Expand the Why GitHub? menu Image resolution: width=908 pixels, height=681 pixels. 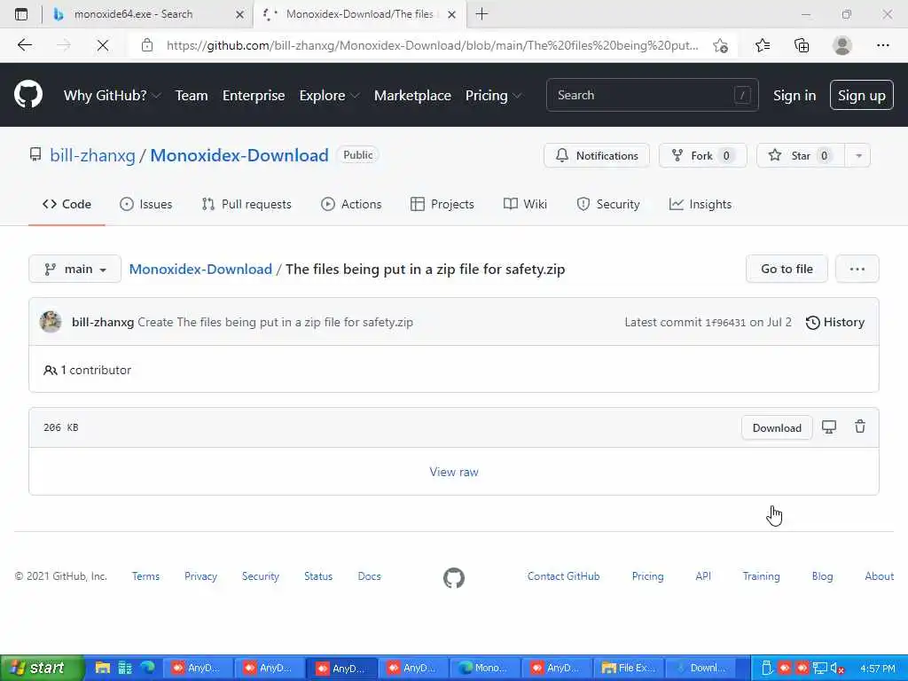tap(112, 96)
